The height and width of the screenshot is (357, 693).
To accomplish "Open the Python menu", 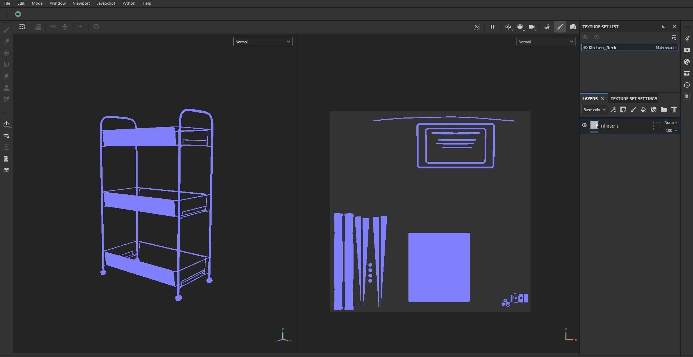I will pyautogui.click(x=129, y=3).
